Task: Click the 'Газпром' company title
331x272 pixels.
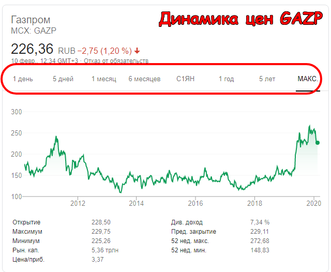Action: click(31, 20)
